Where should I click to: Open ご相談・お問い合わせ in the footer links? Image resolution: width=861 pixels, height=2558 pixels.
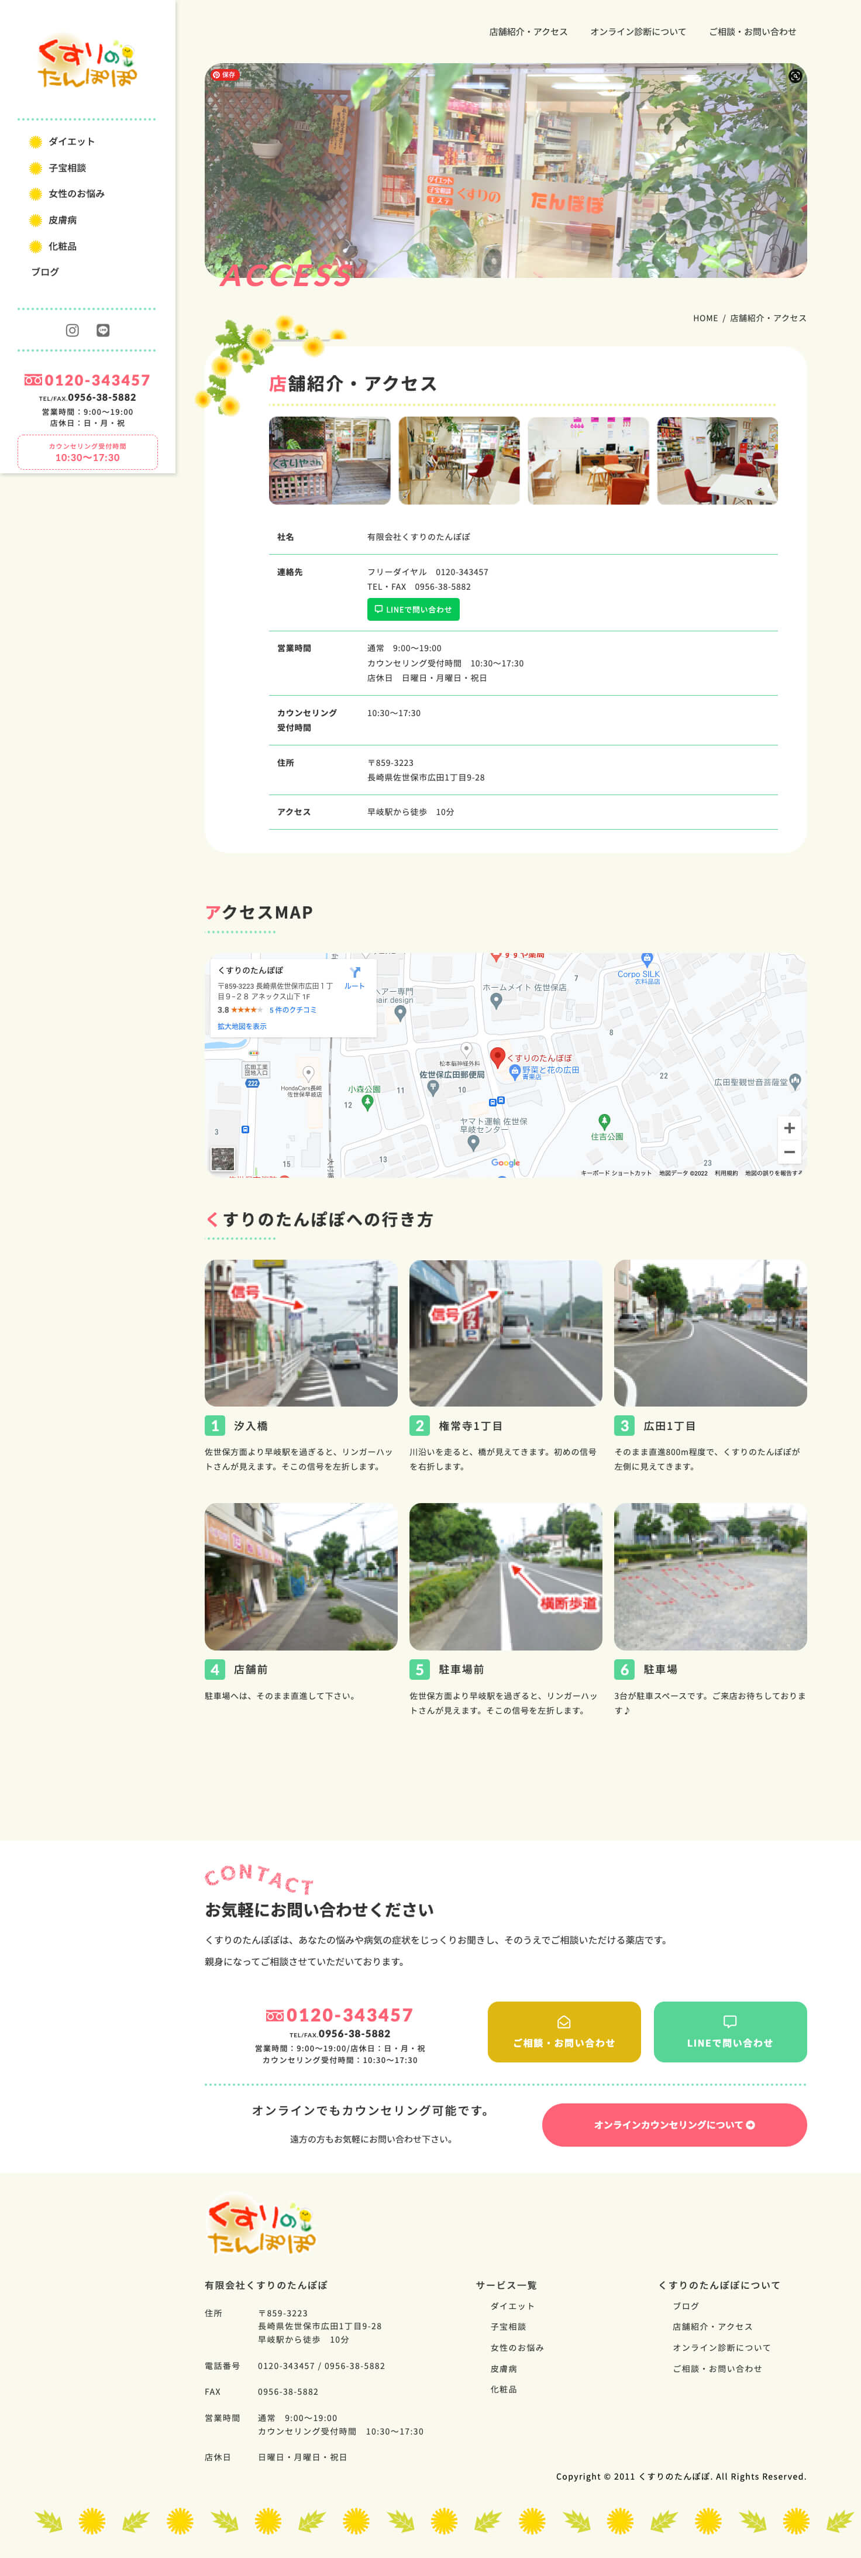(718, 2368)
